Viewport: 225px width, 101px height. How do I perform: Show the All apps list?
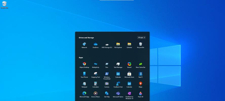tap(141, 37)
